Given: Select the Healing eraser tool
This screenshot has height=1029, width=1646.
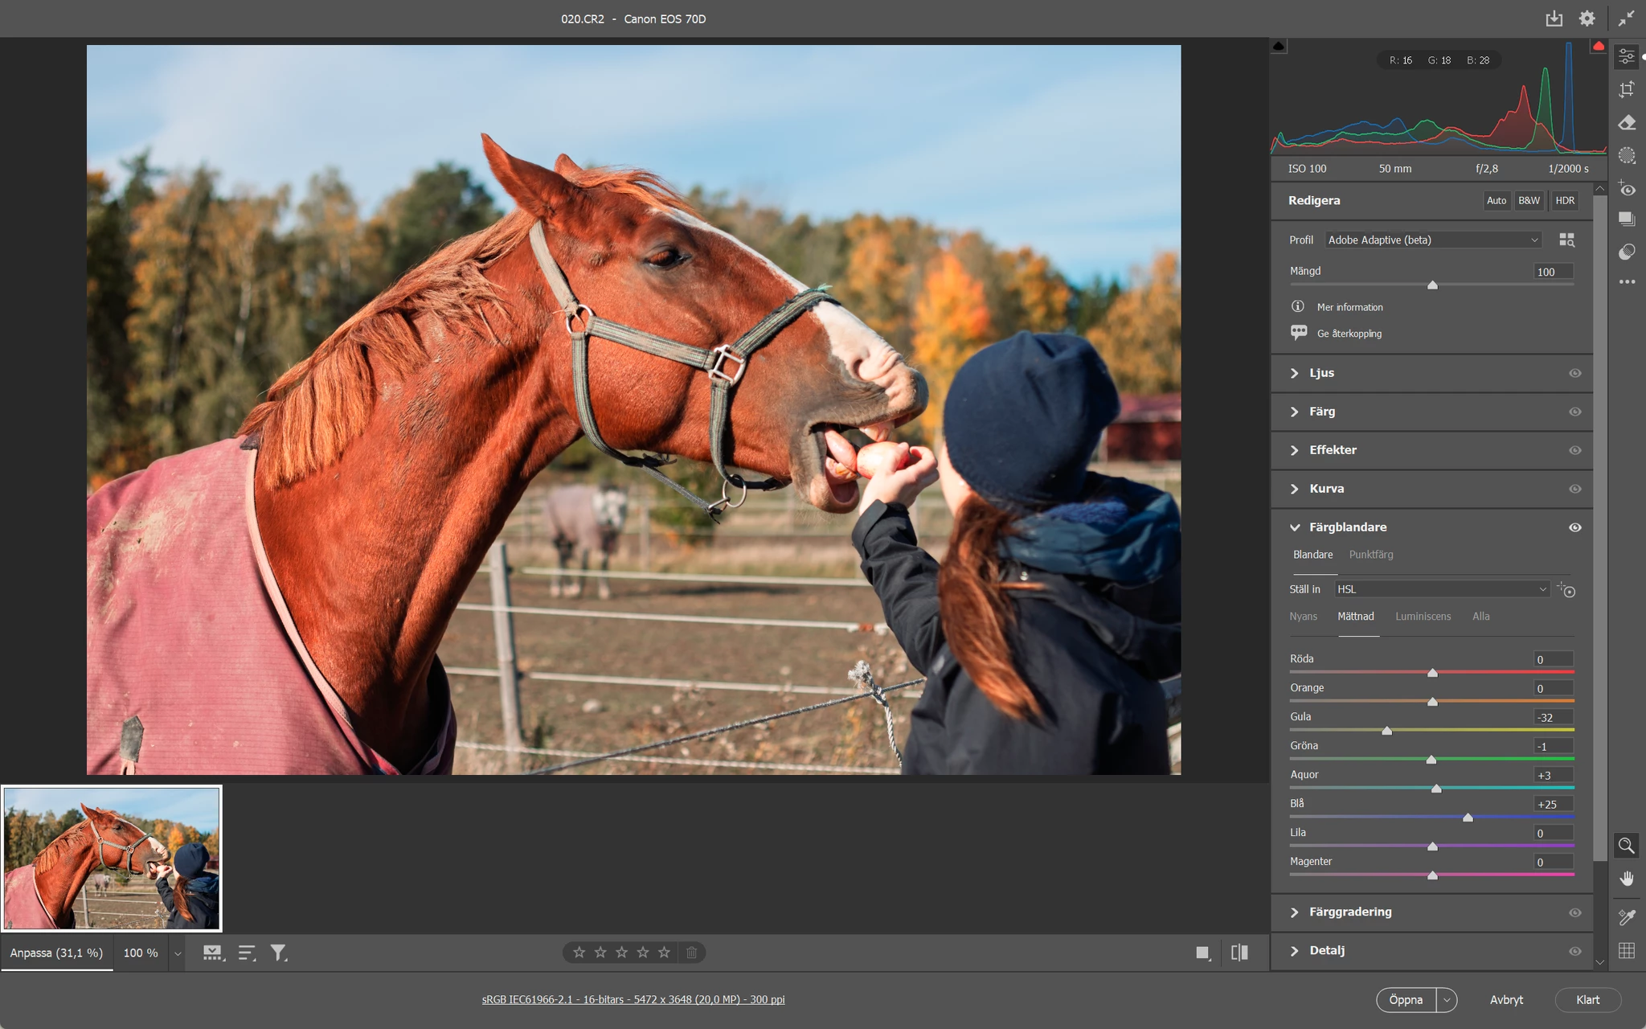Looking at the screenshot, I should coord(1626,122).
